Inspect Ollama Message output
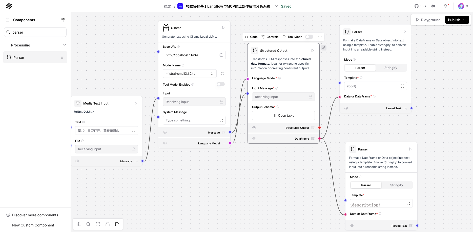The width and height of the screenshot is (473, 232). 223,133
